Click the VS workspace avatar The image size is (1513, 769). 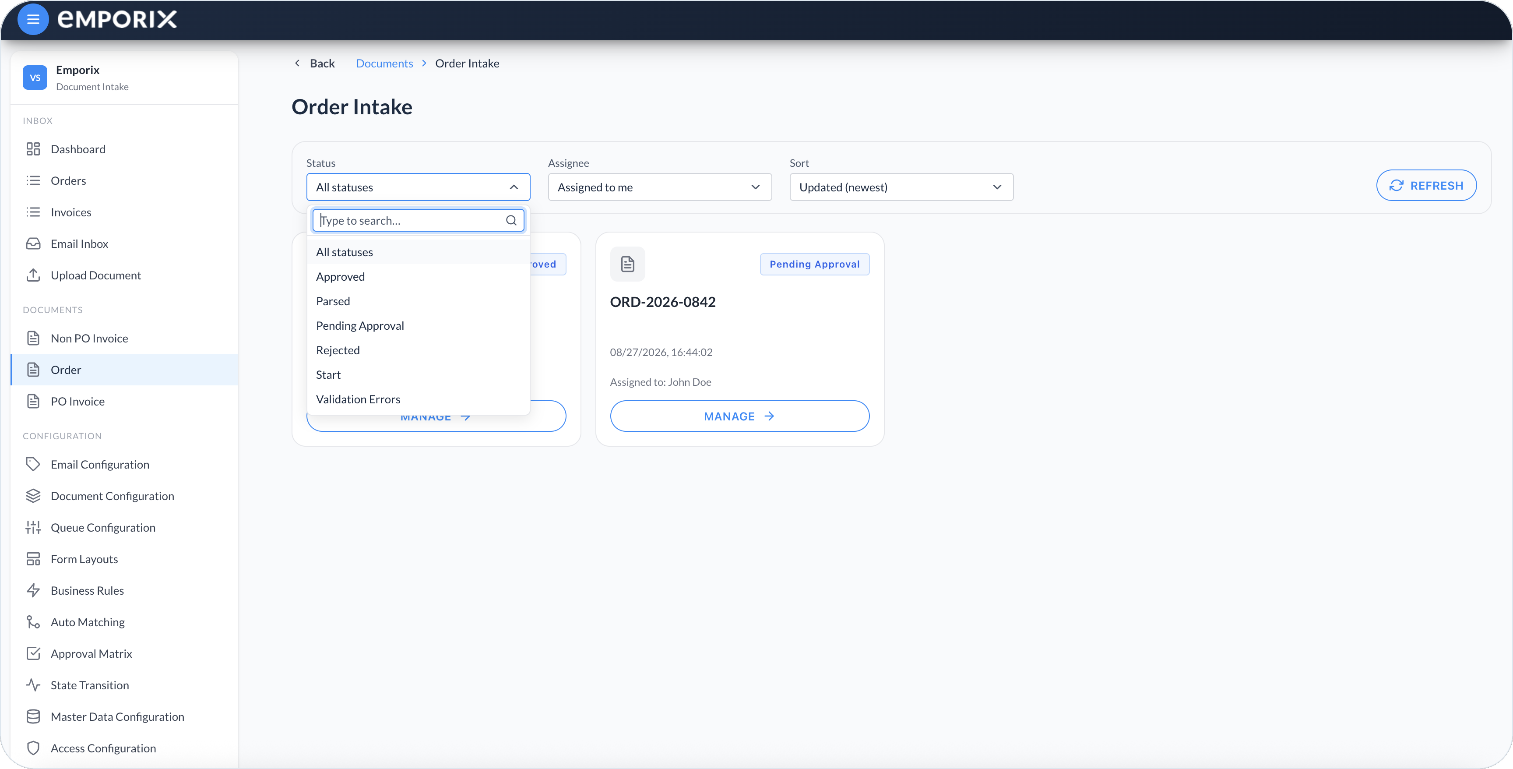[x=35, y=78]
